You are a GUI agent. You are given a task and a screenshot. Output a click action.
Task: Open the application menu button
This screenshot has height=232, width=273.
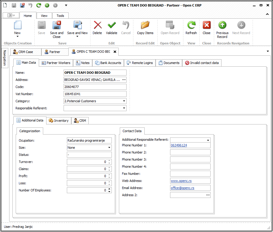[11, 15]
